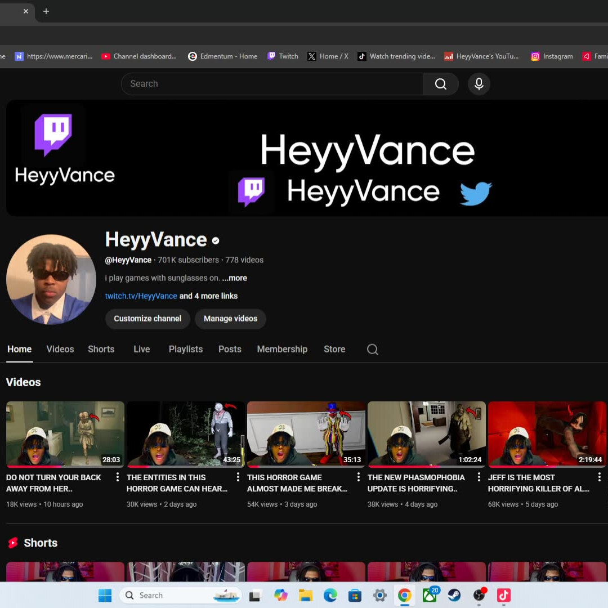Screen dimensions: 608x608
Task: Open options for THIS HORROR GAME ALMOST video
Action: [358, 477]
